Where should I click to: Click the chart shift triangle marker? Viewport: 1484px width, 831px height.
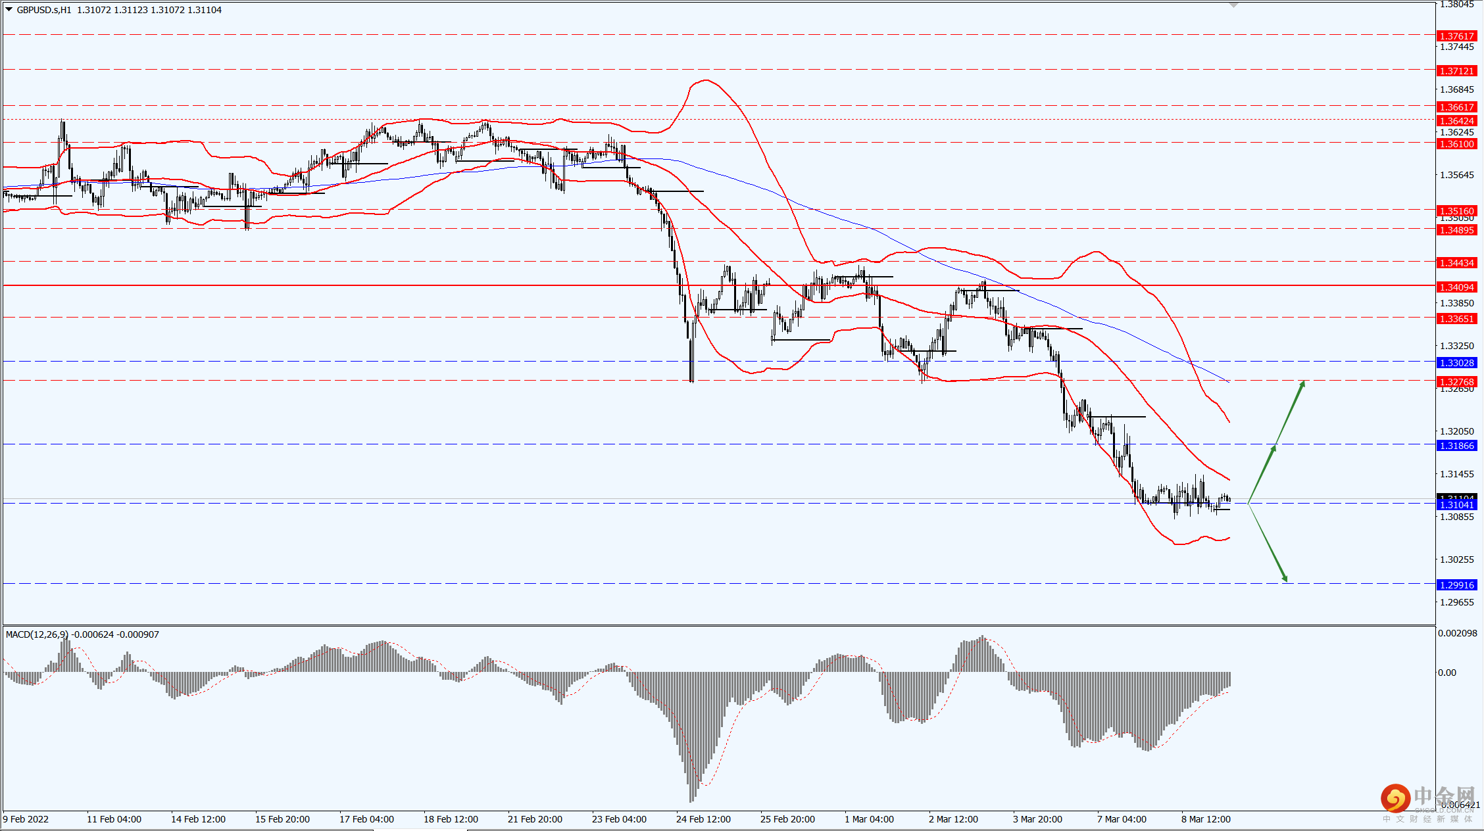[1233, 5]
